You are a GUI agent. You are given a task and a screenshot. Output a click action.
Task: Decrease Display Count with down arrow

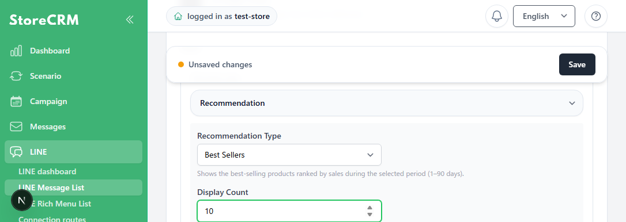(x=369, y=215)
